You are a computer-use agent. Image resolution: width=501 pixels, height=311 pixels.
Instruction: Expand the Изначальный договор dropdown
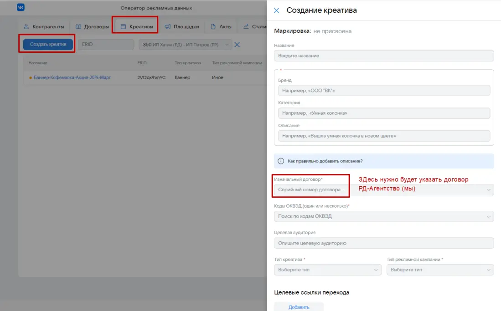pyautogui.click(x=384, y=189)
